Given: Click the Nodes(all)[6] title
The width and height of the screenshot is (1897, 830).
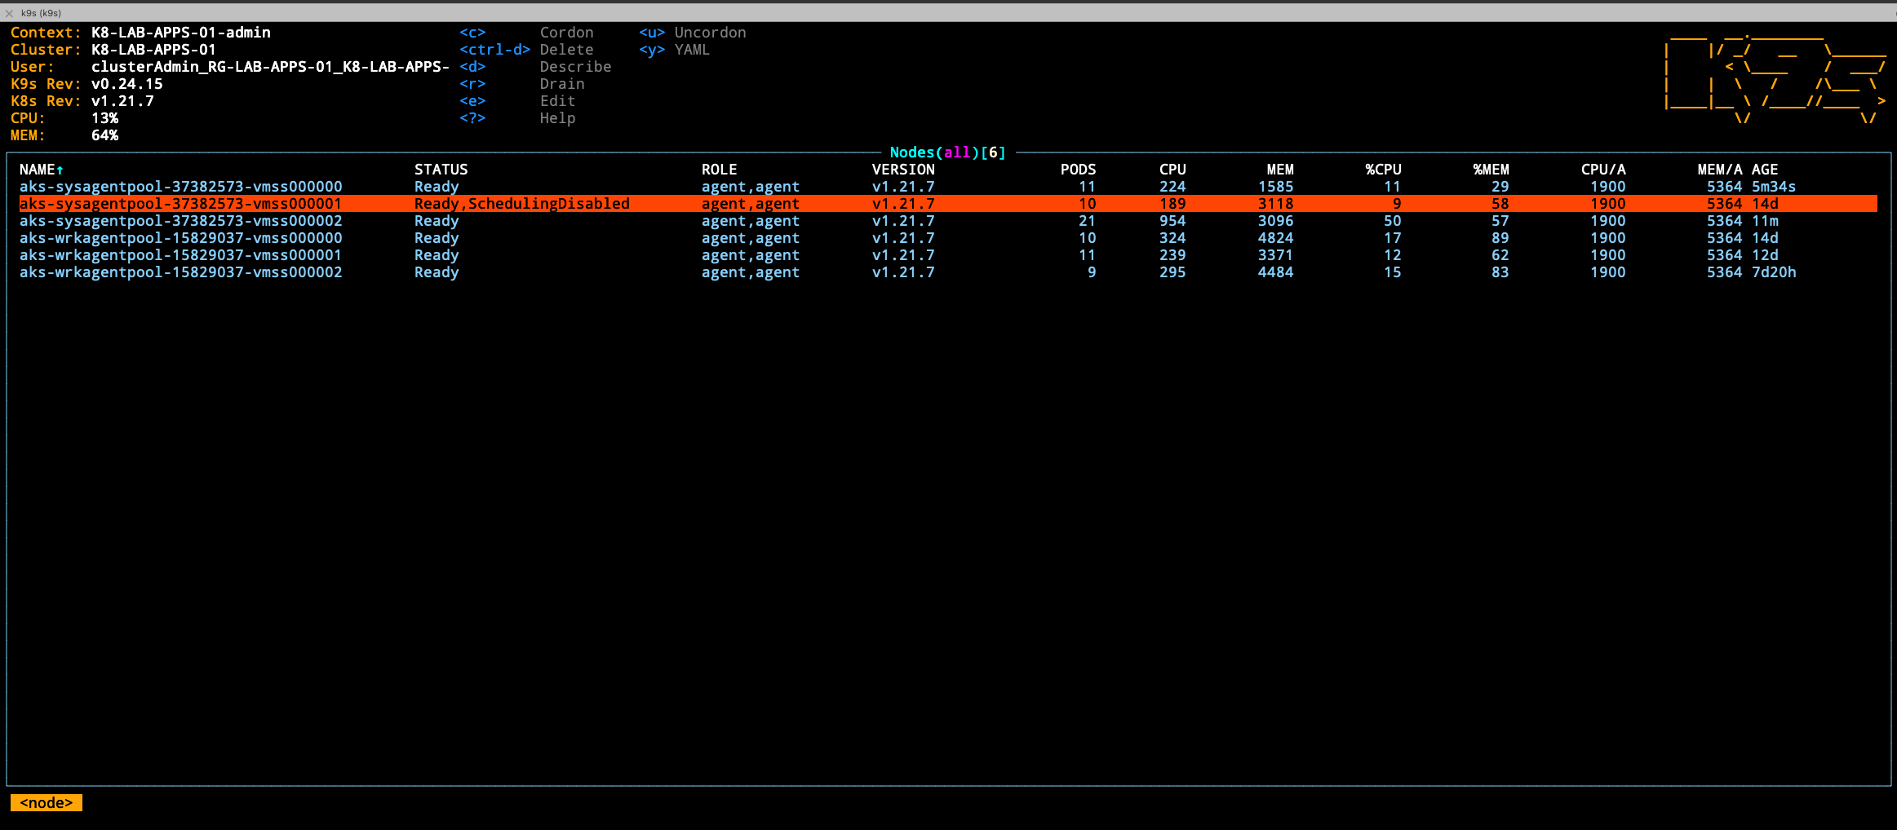Looking at the screenshot, I should coord(948,152).
